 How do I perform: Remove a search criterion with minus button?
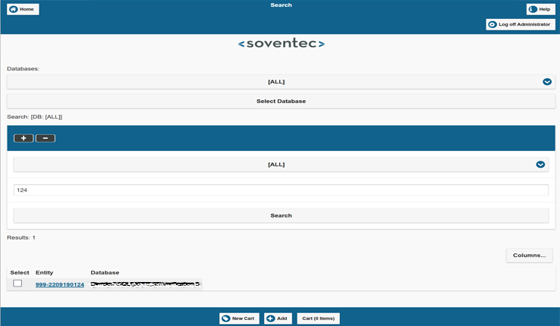coord(46,138)
